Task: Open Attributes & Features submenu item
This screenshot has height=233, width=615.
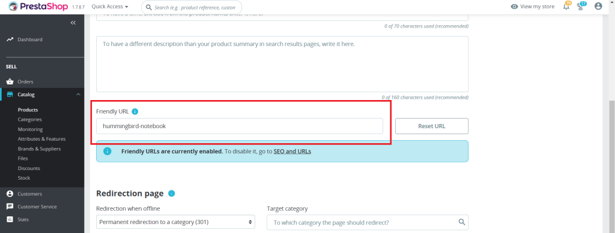Action: pyautogui.click(x=41, y=139)
